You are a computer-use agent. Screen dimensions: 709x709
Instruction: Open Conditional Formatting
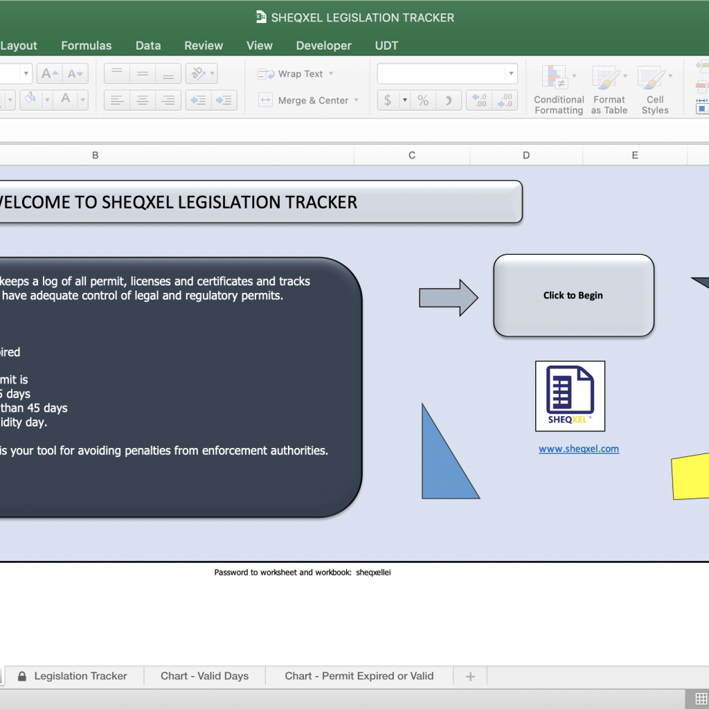pyautogui.click(x=559, y=89)
